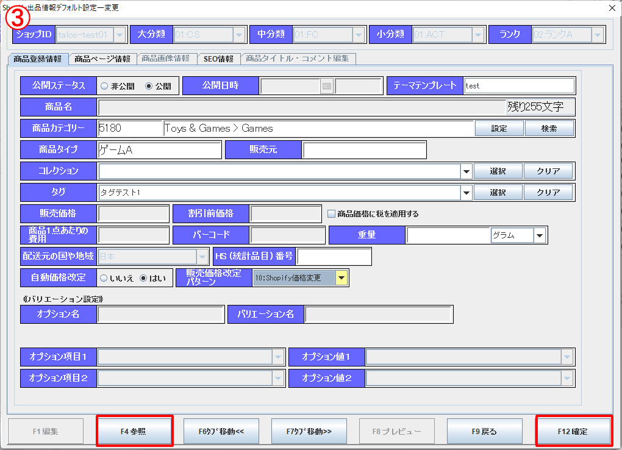Select the 非公開 radio button

pos(104,87)
